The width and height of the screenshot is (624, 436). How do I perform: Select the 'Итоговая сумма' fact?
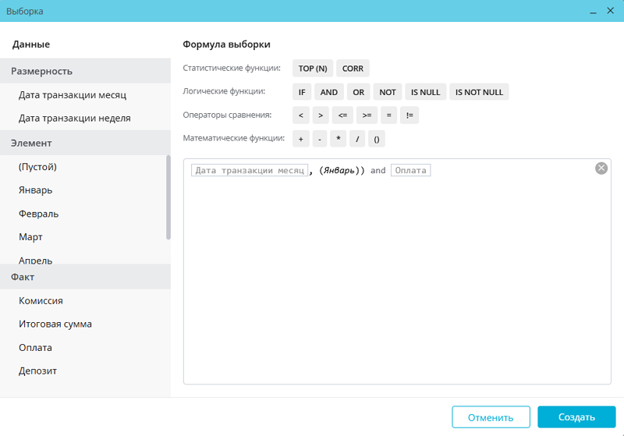click(x=55, y=324)
